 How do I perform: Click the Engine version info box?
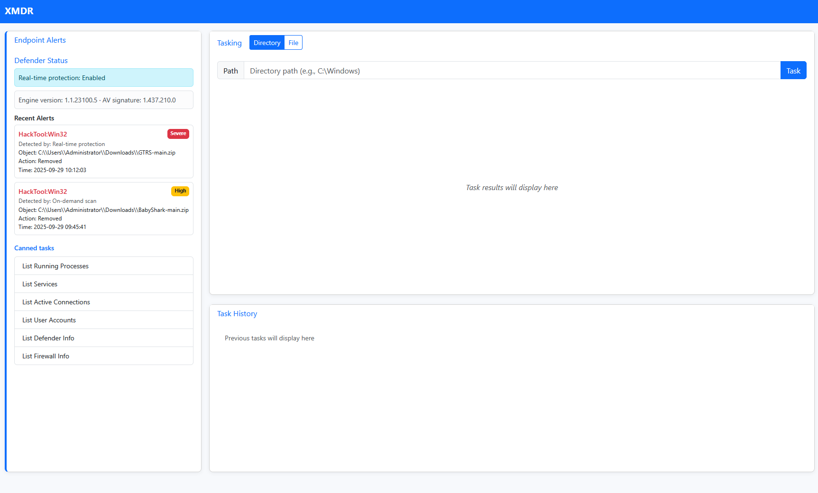[103, 100]
